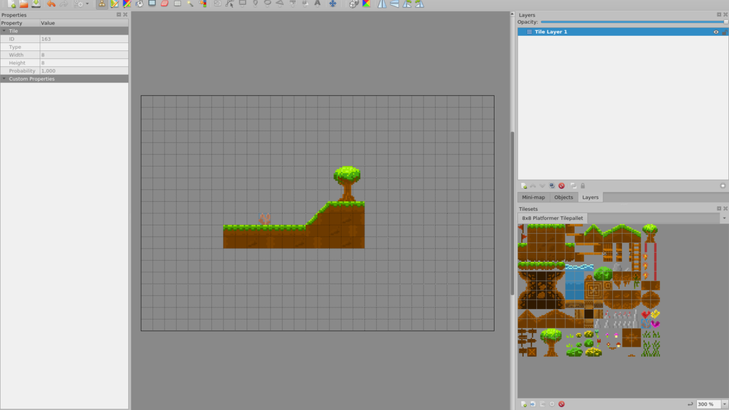Remove layer using red delete icon
Image resolution: width=729 pixels, height=410 pixels.
[x=562, y=186]
